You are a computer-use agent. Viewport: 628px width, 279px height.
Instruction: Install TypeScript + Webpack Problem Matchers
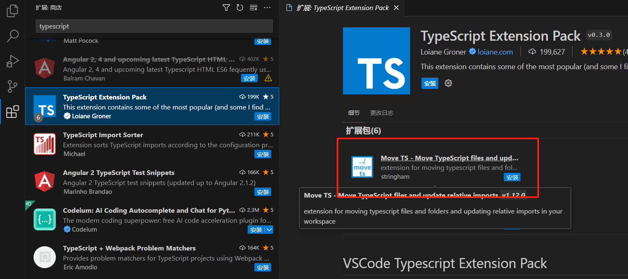click(x=263, y=268)
